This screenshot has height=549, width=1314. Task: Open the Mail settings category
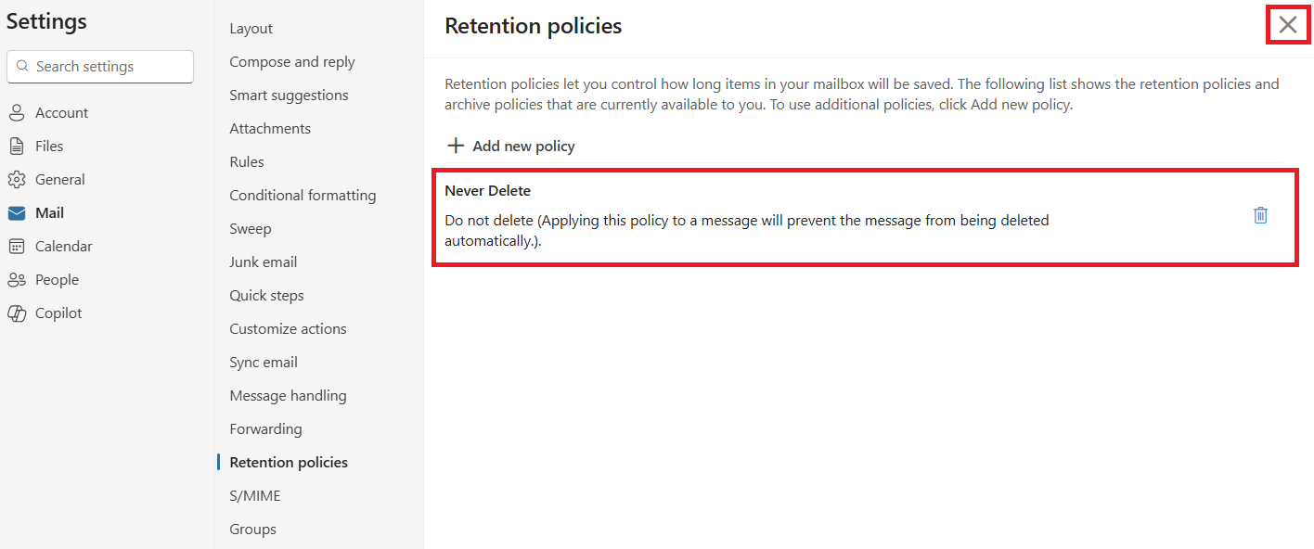[x=50, y=213]
